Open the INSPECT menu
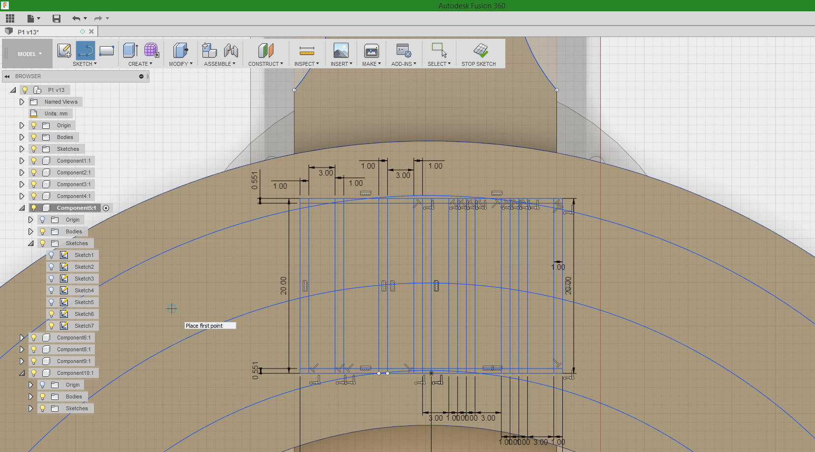The image size is (815, 452). tap(307, 64)
